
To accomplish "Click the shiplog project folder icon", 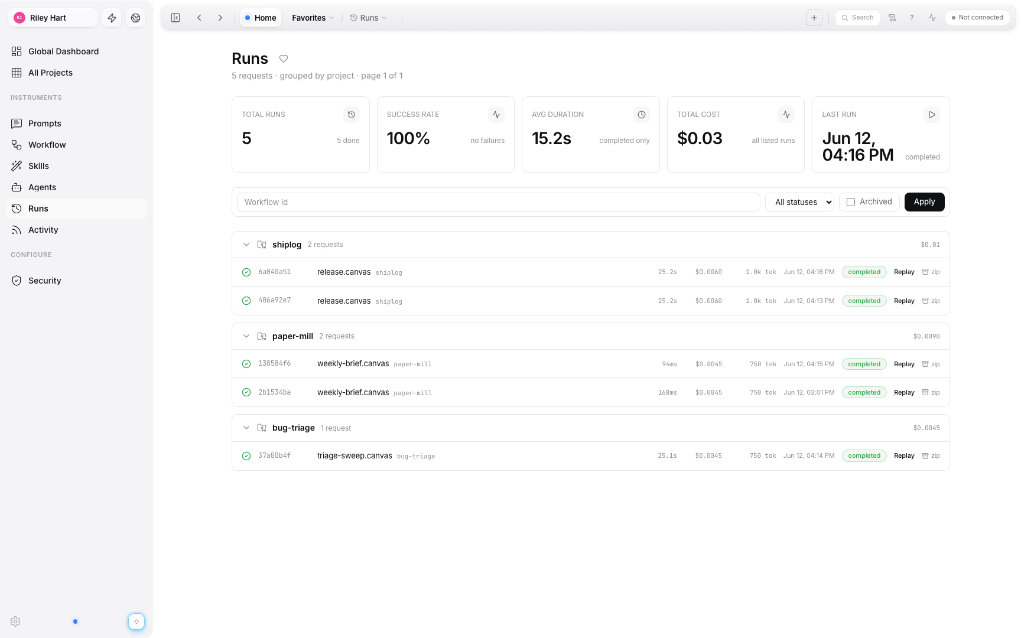I will pos(262,245).
